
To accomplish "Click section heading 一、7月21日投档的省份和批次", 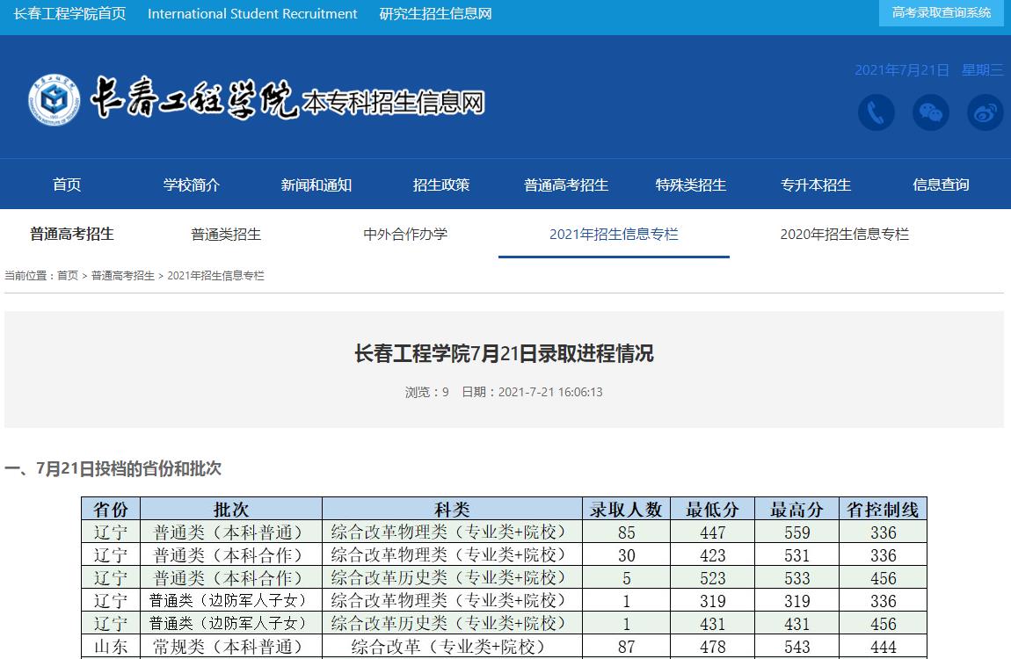I will (x=113, y=468).
